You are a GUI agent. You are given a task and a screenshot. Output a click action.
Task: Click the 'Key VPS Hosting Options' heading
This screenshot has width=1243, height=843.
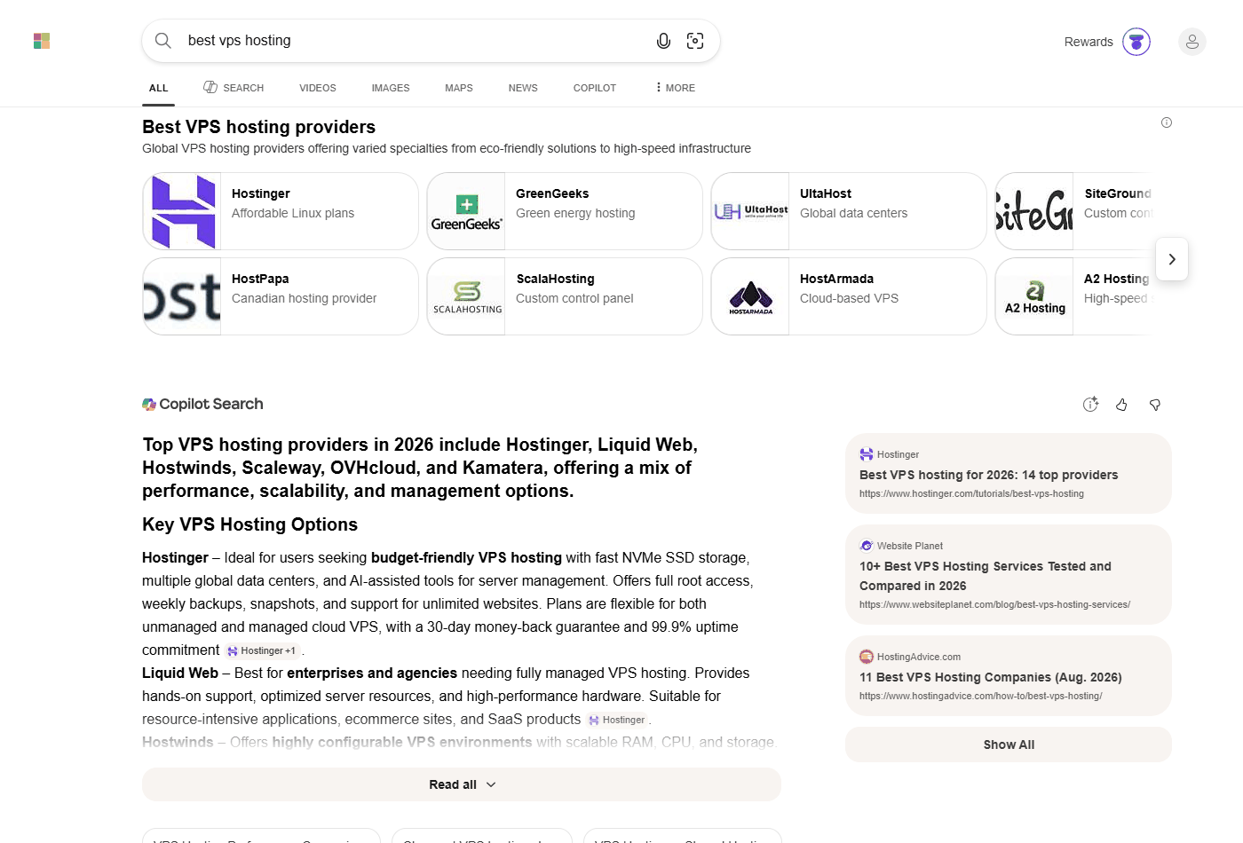coord(250,524)
